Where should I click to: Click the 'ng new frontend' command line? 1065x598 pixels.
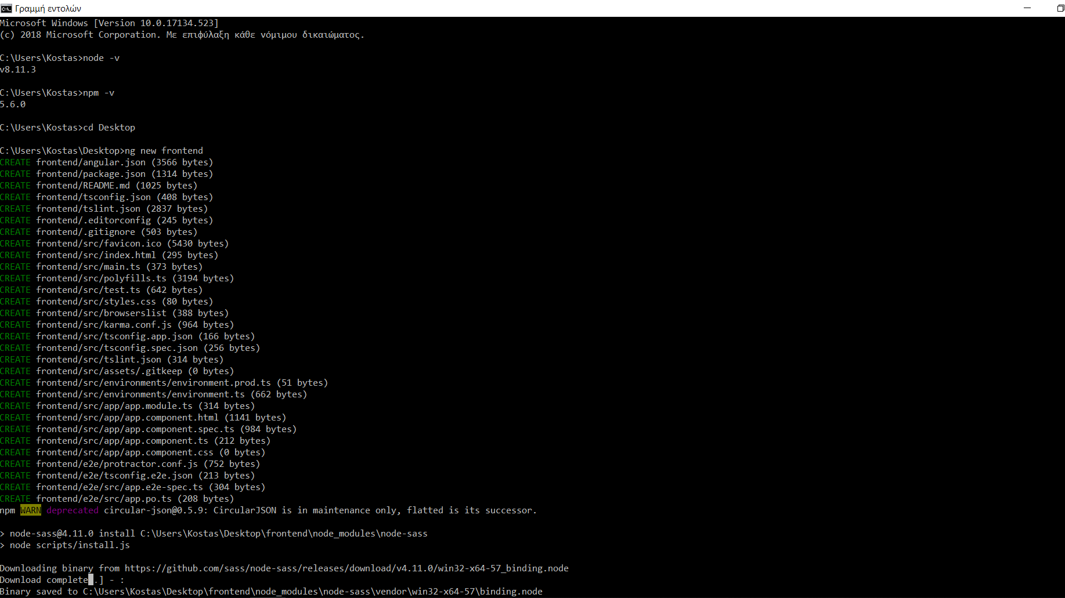(x=102, y=151)
